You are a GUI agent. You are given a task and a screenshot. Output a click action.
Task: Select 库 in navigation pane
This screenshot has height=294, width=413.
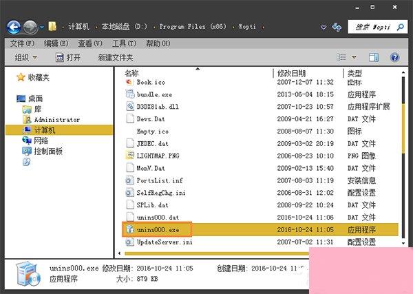pyautogui.click(x=32, y=109)
